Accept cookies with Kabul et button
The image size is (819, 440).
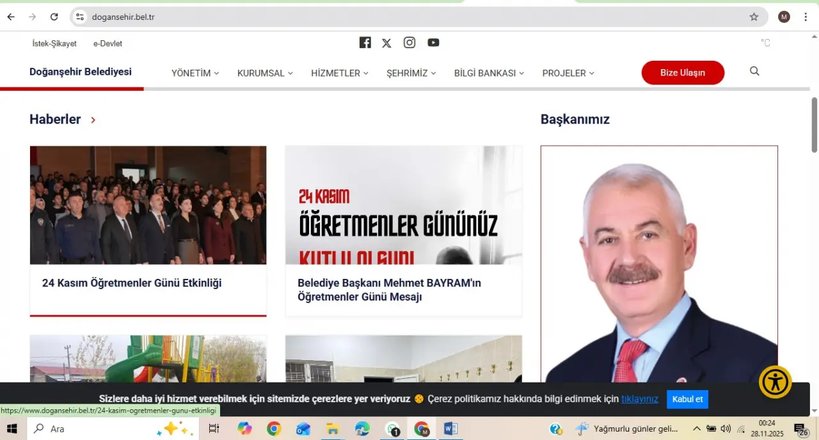pyautogui.click(x=687, y=399)
